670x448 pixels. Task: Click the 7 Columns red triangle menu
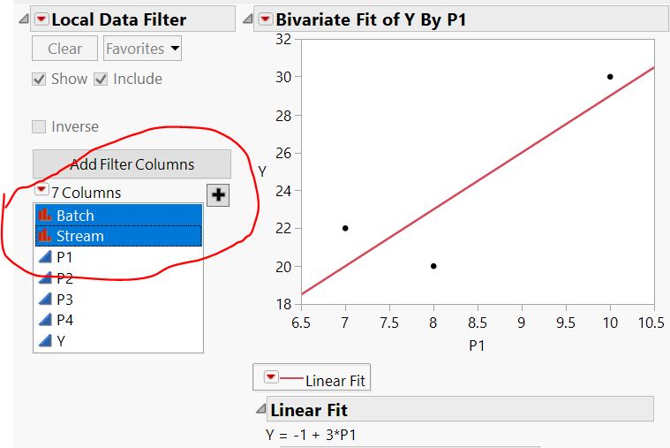(x=41, y=190)
